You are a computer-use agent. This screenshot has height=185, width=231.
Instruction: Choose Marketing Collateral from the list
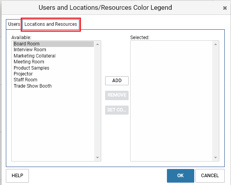[x=53, y=56]
